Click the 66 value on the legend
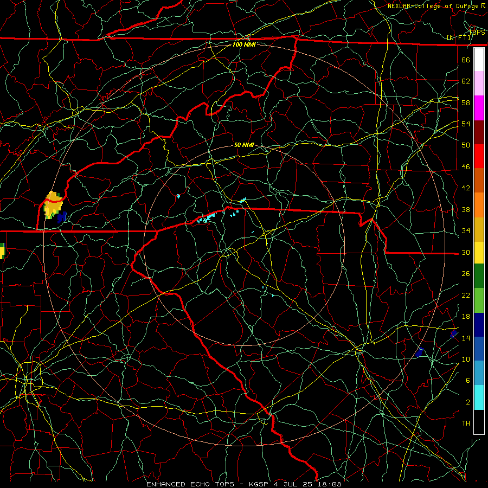This screenshot has width=488, height=488. tap(466, 60)
